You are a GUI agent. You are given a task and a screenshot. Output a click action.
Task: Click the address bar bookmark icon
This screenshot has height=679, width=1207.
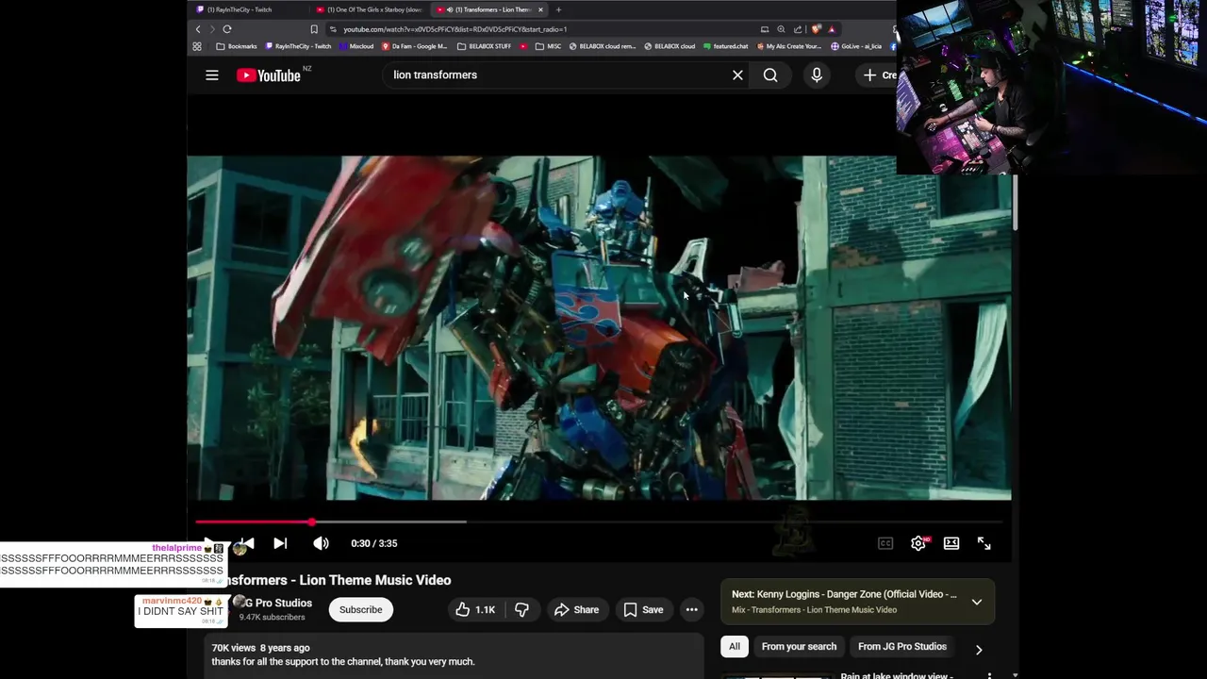pyautogui.click(x=314, y=29)
